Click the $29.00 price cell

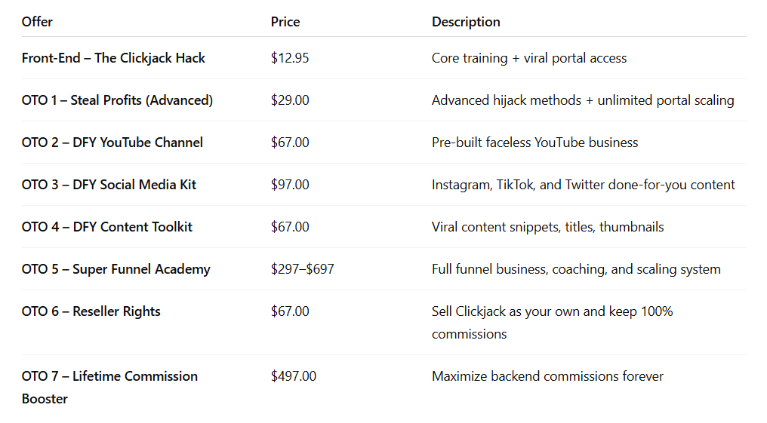(290, 100)
